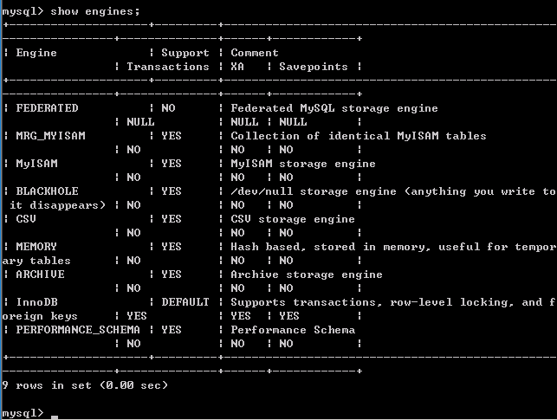Click 'Collection of identical MyISAM tables' comment
Viewport: 557px width, 420px height.
[x=359, y=136]
